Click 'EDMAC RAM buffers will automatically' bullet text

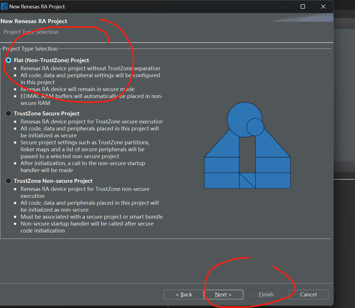tap(92, 99)
